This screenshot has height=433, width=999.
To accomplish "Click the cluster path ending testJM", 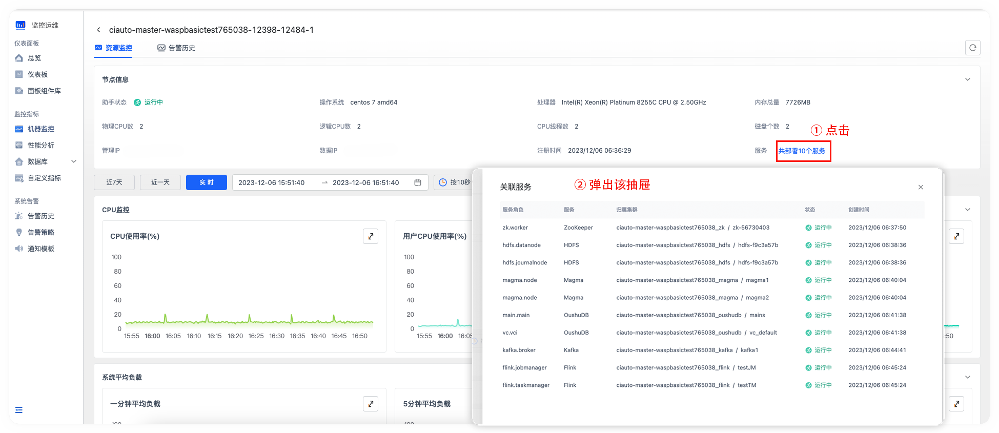I will 686,368.
